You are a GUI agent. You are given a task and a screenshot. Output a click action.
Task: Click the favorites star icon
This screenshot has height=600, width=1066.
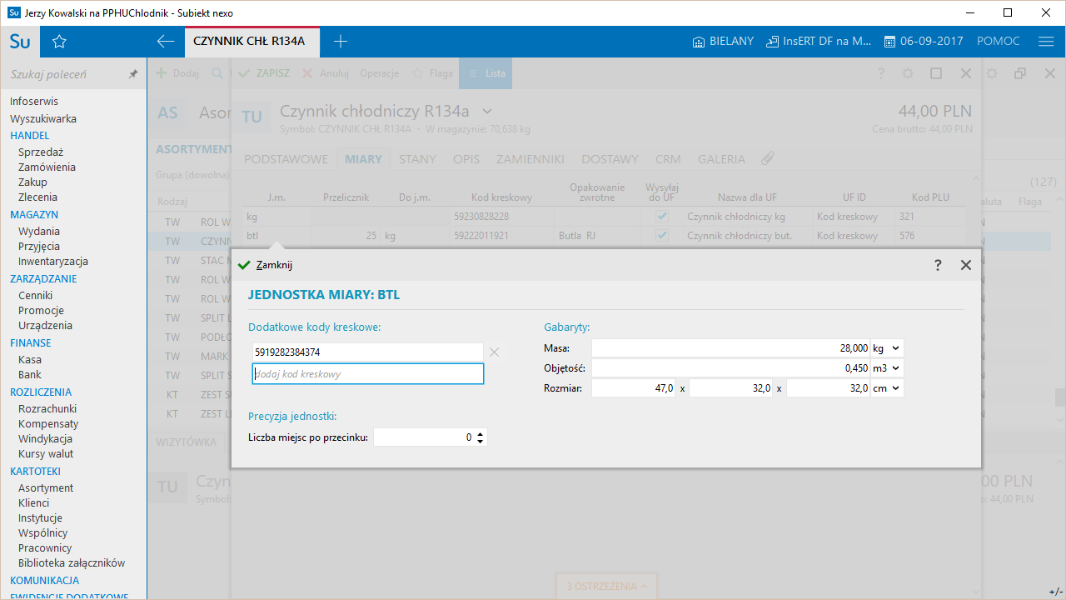coord(59,42)
